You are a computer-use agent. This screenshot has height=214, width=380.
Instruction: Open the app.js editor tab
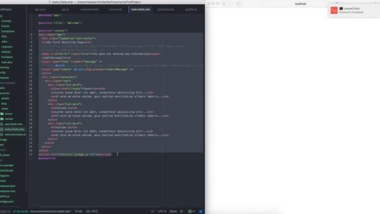click(65, 10)
